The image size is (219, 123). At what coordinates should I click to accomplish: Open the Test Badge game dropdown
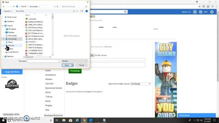coord(141,84)
